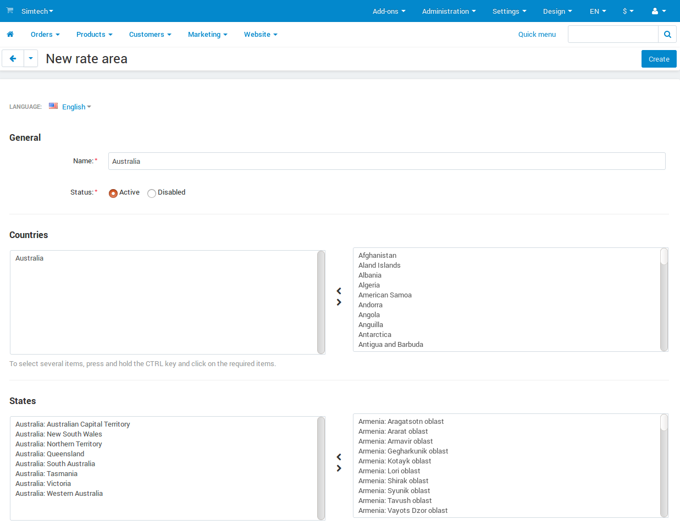Screen dimensions: 680x525
Task: Open the Design menu
Action: tap(557, 11)
